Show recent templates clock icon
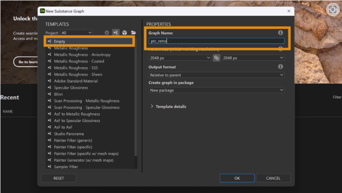 click(107, 33)
